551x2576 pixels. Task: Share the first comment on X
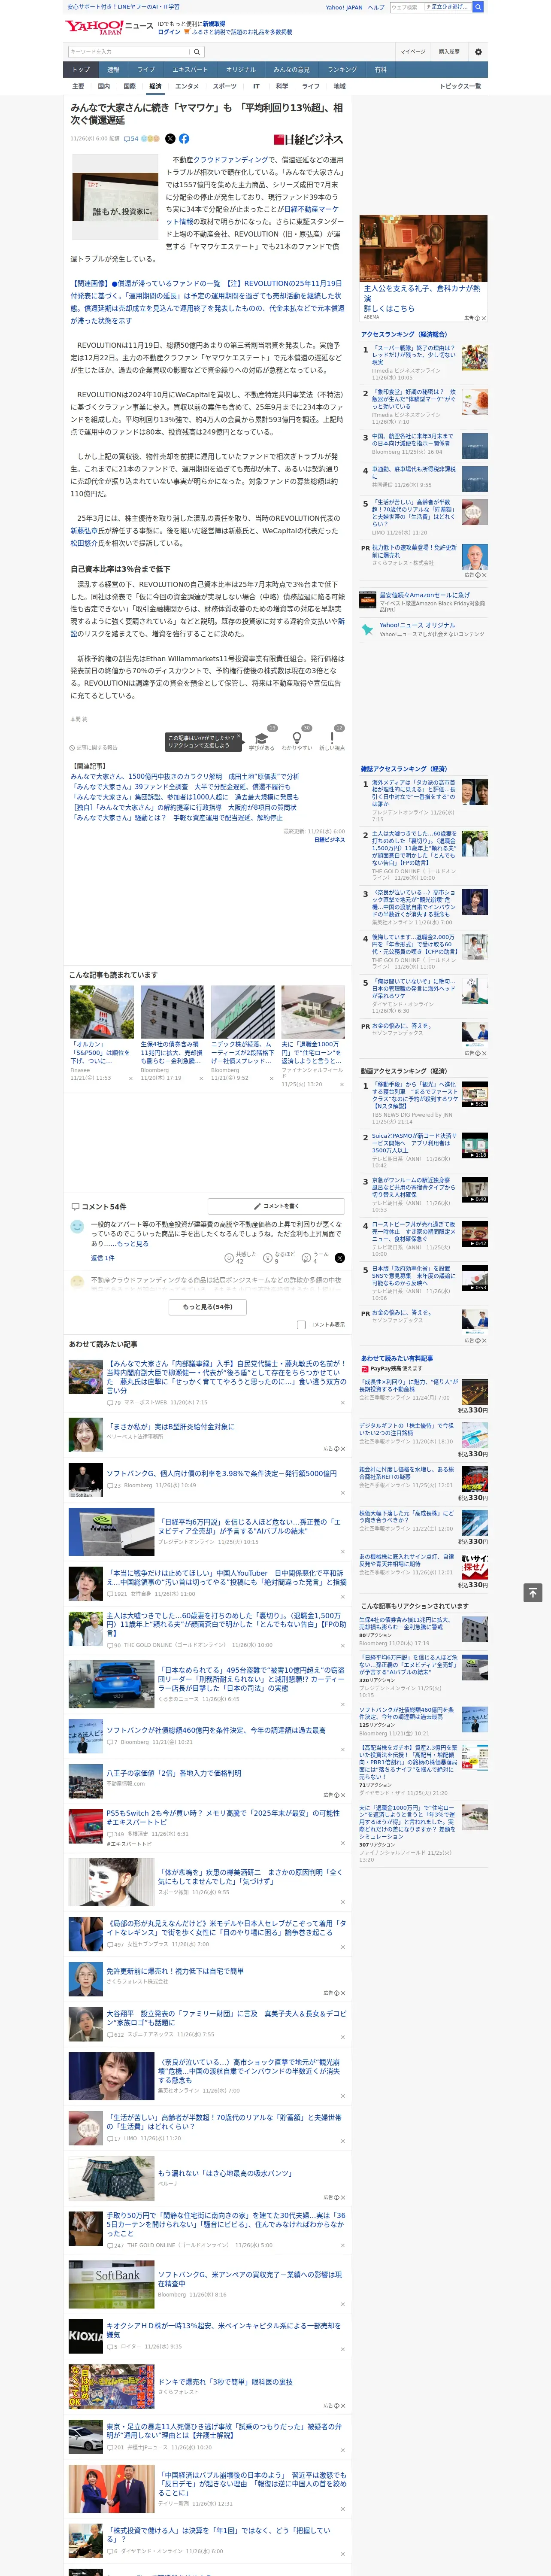point(340,1258)
